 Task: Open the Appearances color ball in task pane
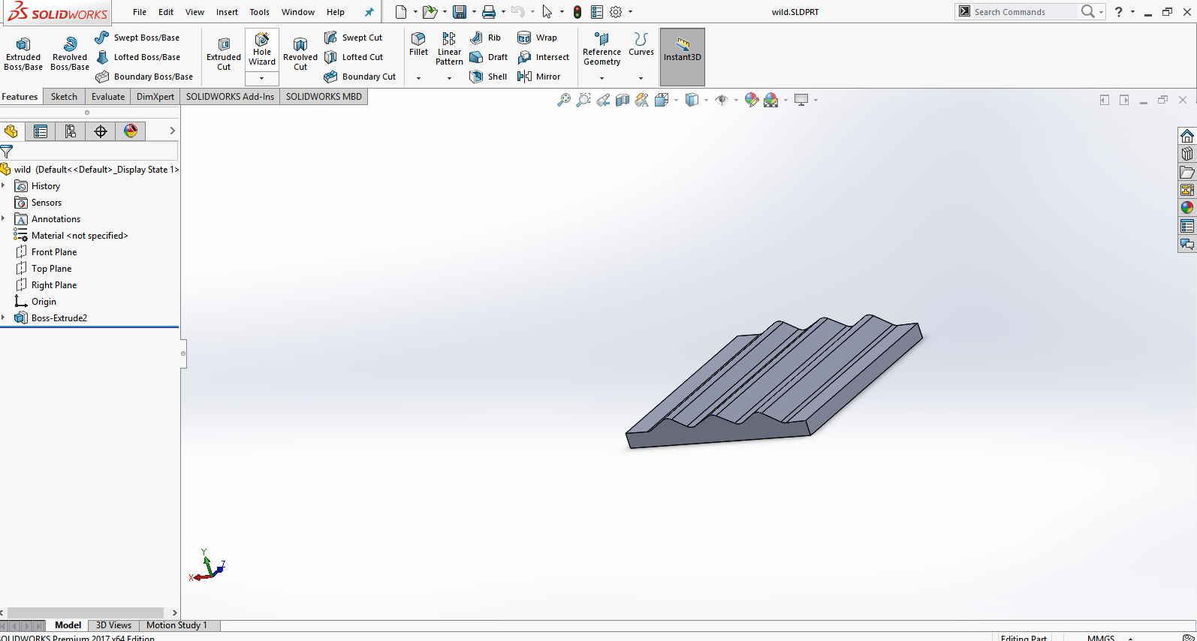pos(1186,208)
